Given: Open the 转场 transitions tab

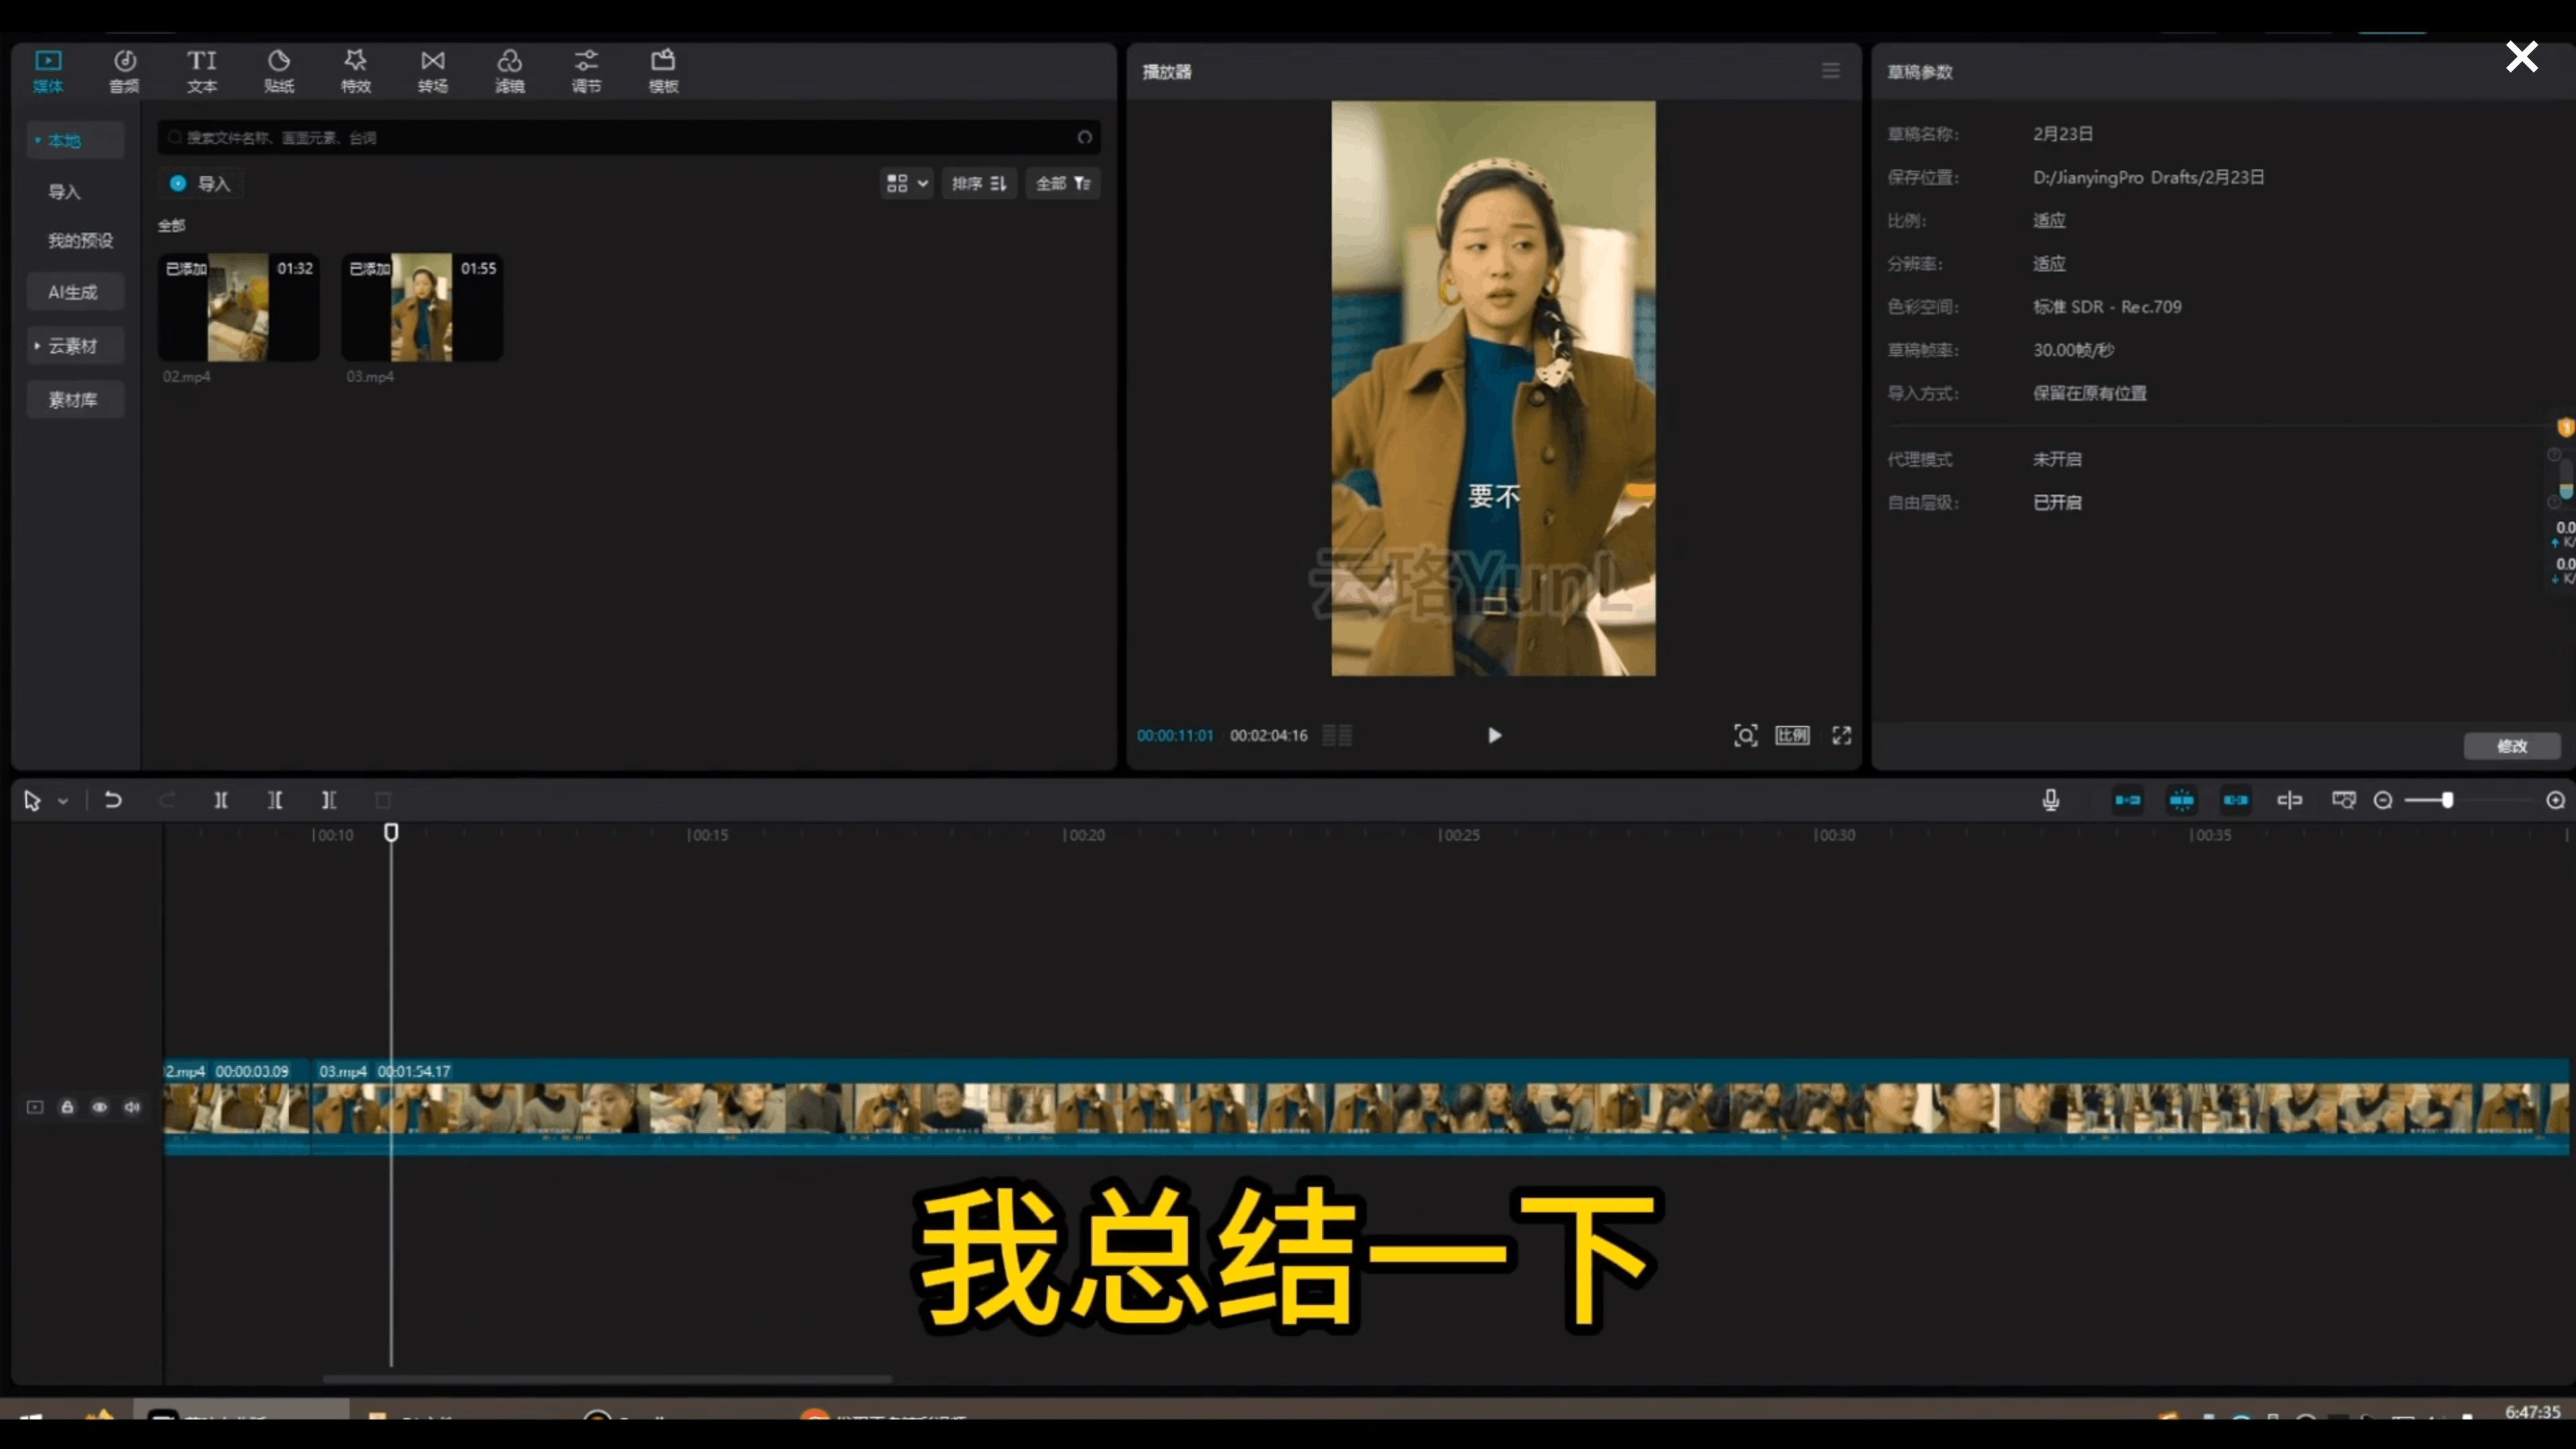Looking at the screenshot, I should [433, 71].
